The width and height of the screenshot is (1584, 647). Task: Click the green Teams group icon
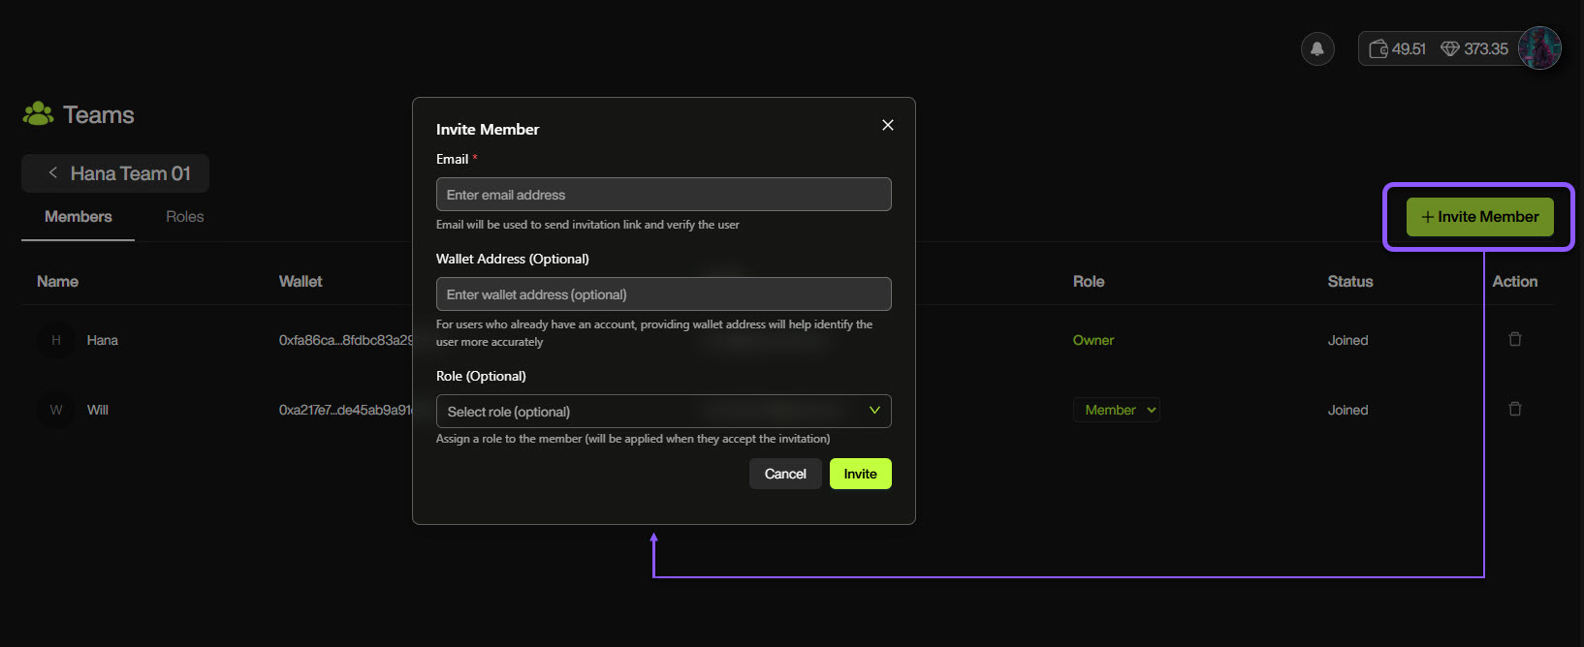point(38,114)
